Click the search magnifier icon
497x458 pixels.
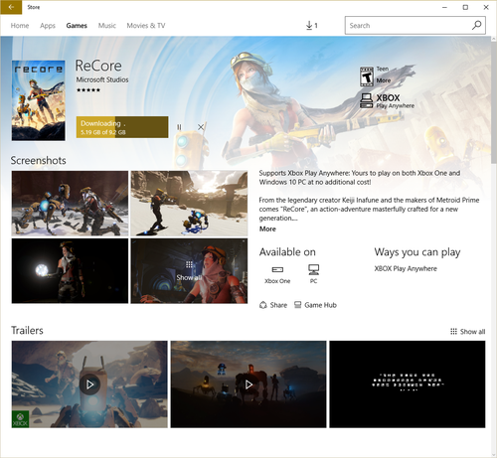[476, 25]
